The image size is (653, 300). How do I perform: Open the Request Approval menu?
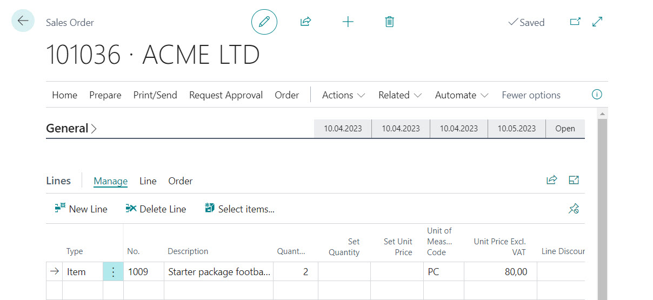coord(226,95)
